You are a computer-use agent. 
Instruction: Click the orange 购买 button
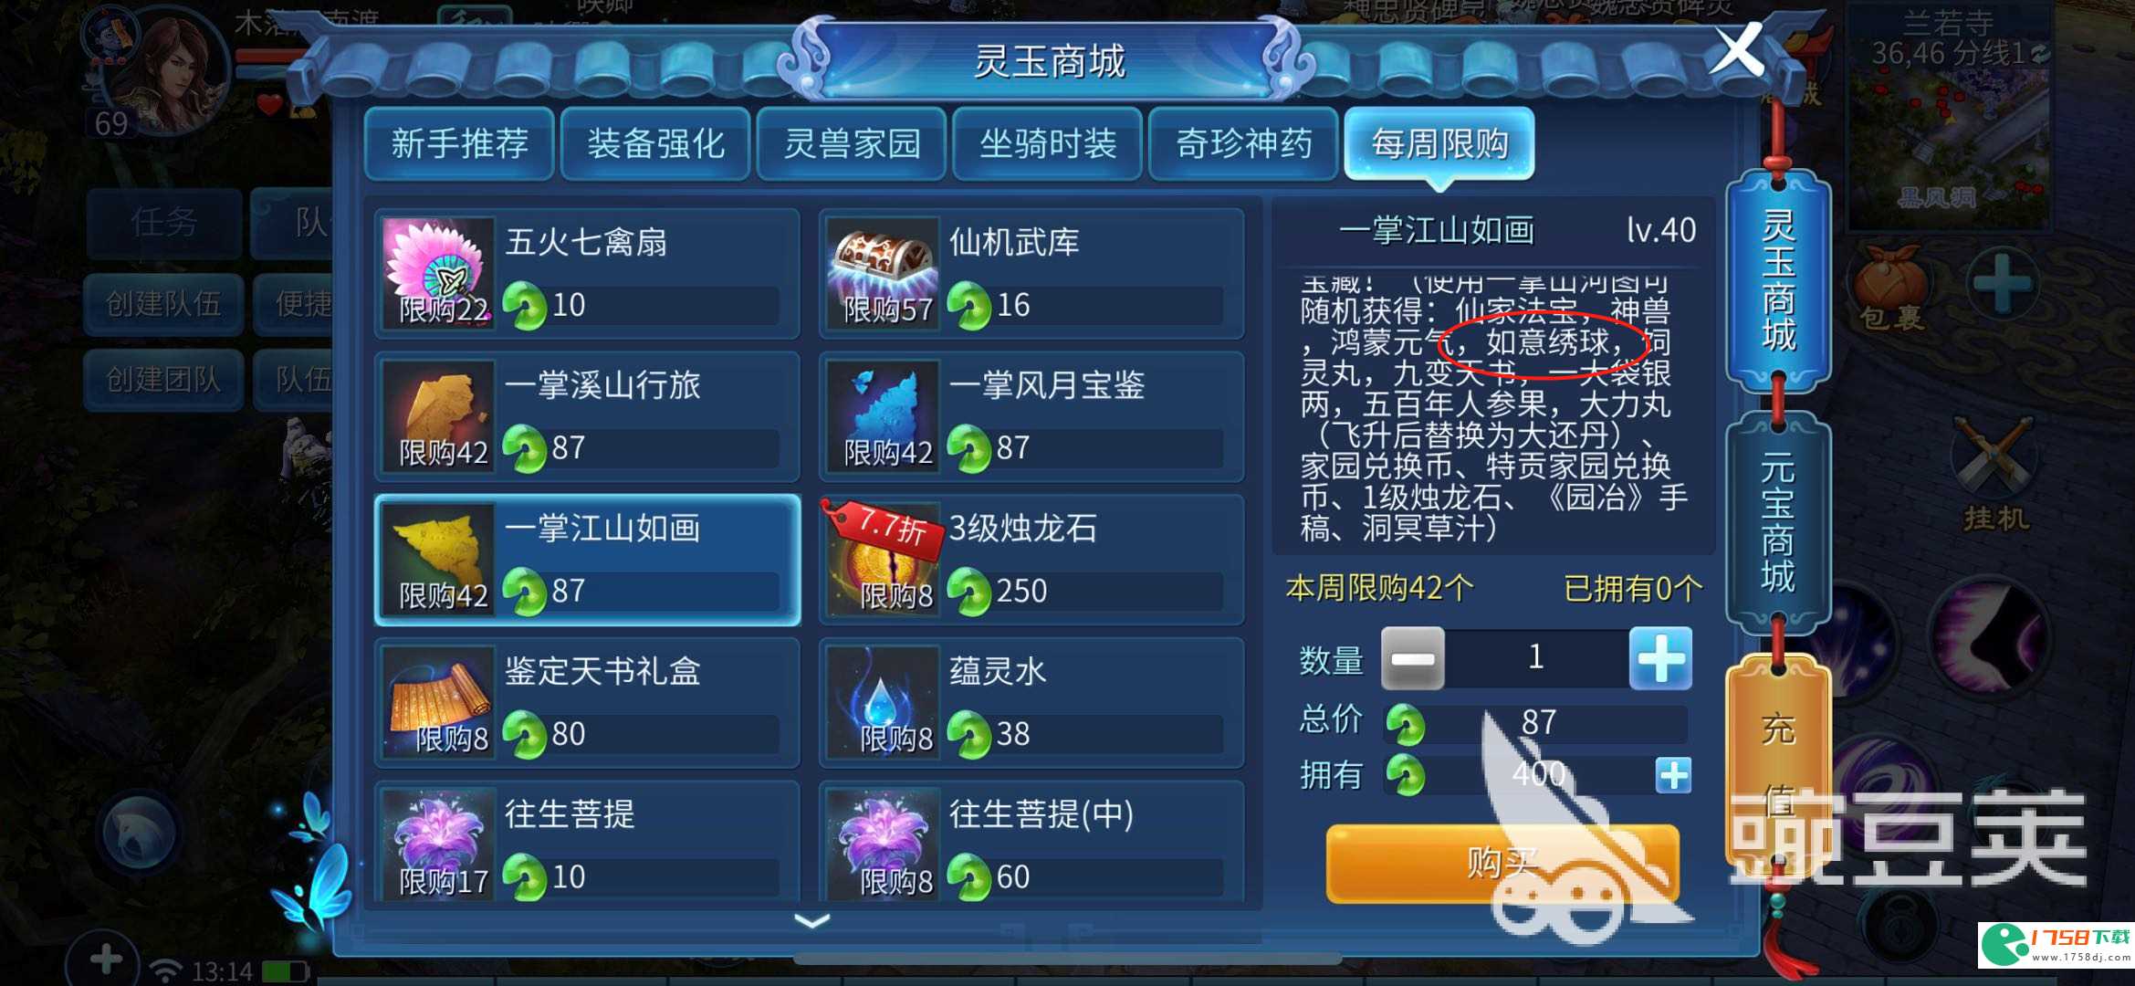point(1502,863)
